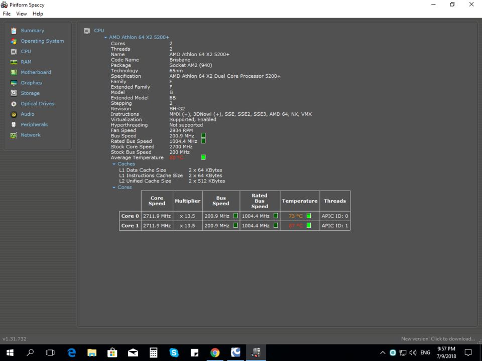Click the version v1.31.732 status text
482x361 pixels.
coord(15,339)
